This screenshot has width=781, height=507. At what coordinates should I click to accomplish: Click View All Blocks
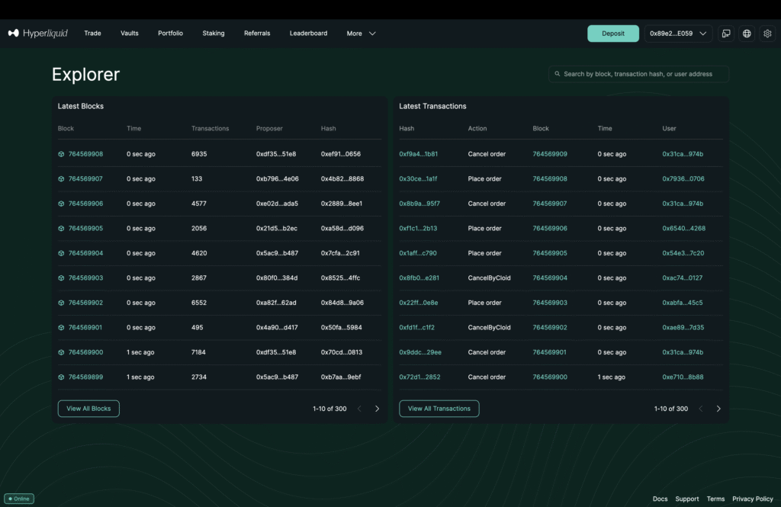pos(88,409)
